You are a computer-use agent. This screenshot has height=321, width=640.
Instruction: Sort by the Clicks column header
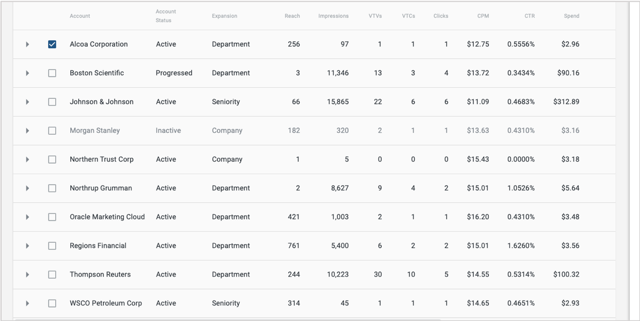coord(441,16)
